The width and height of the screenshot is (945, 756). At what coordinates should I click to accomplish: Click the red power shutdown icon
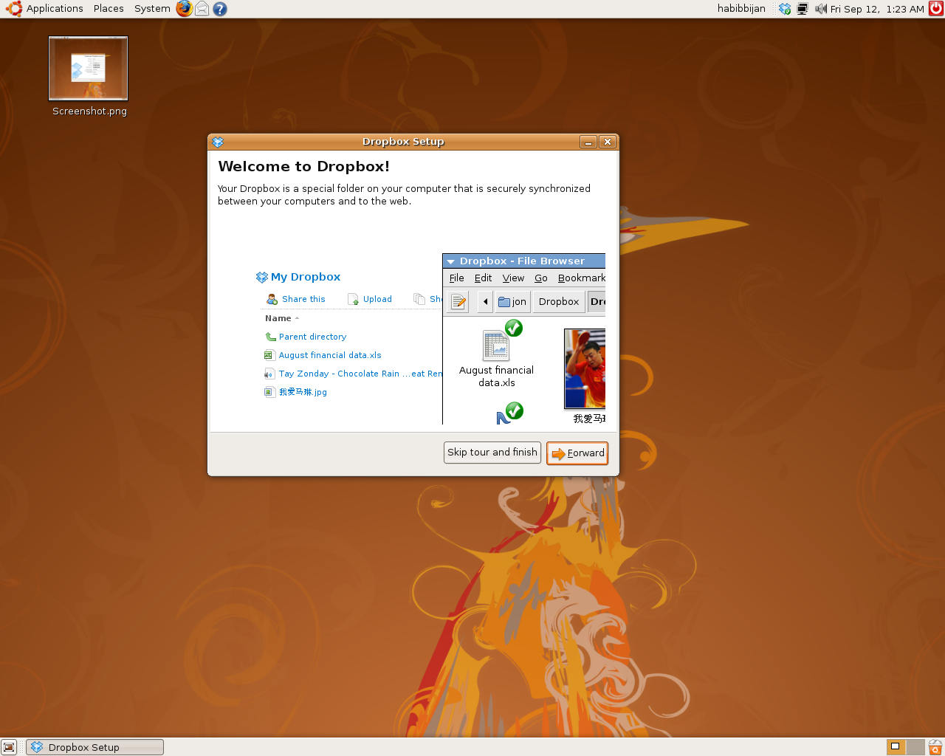pyautogui.click(x=935, y=9)
